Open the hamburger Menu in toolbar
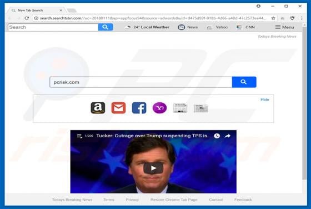The image size is (311, 209). point(284,27)
